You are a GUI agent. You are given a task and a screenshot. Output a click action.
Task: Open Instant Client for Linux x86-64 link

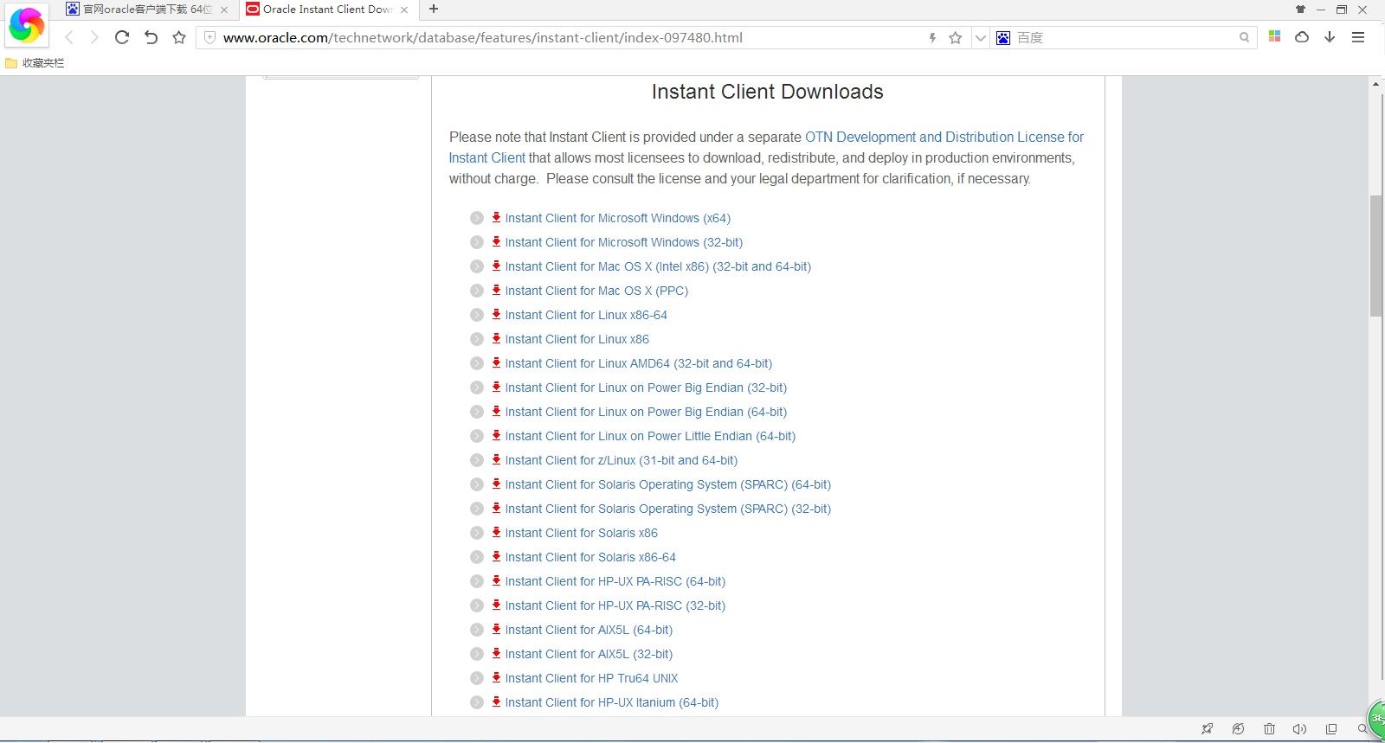pos(586,315)
